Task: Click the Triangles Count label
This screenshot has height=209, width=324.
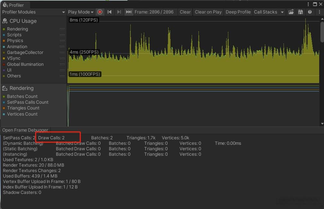Action: tap(23, 108)
